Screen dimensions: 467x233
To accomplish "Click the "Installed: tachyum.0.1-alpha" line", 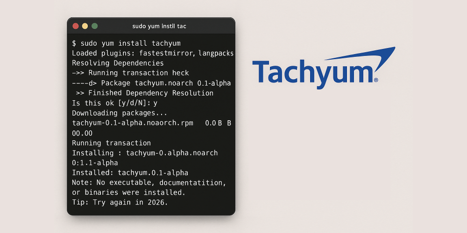I will [x=130, y=172].
